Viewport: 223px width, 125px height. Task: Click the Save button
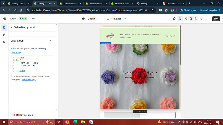[216, 19]
